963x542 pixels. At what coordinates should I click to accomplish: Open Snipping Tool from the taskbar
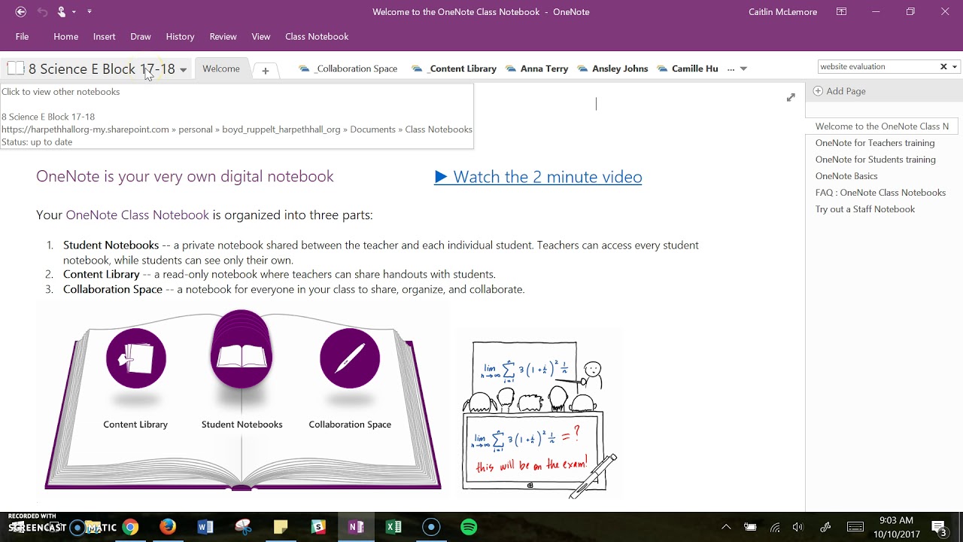243,527
